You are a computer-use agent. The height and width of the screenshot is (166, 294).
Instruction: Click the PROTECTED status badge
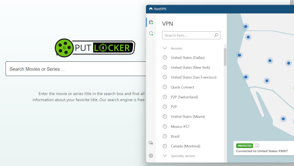[x=244, y=146]
